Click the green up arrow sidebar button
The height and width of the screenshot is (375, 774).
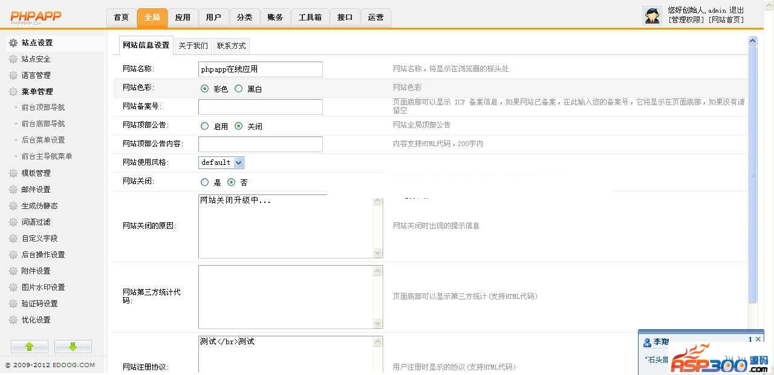click(x=29, y=347)
